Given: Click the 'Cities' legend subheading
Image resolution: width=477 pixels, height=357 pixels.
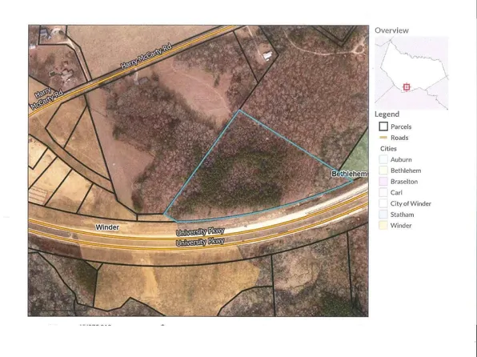Looking at the screenshot, I should [388, 149].
